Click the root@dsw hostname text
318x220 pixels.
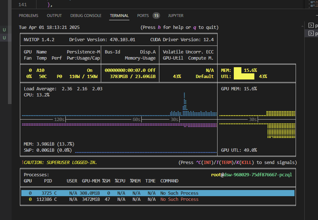point(252,175)
